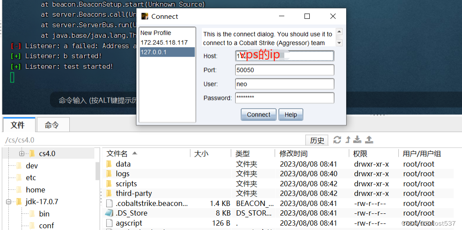
Task: Click the jdk-17.0.7 folder icon in tree
Action: [x=19, y=202]
